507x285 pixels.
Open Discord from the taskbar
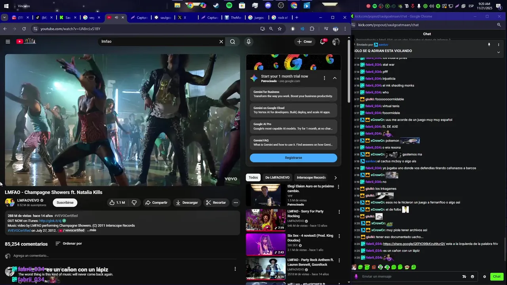tap(268, 6)
